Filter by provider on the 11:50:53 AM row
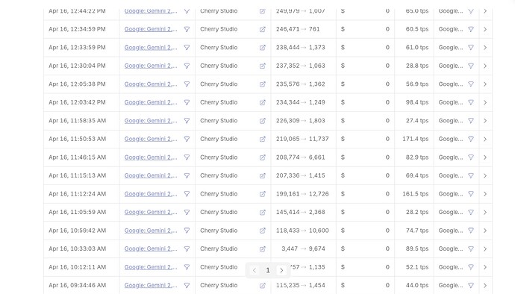 click(x=471, y=140)
